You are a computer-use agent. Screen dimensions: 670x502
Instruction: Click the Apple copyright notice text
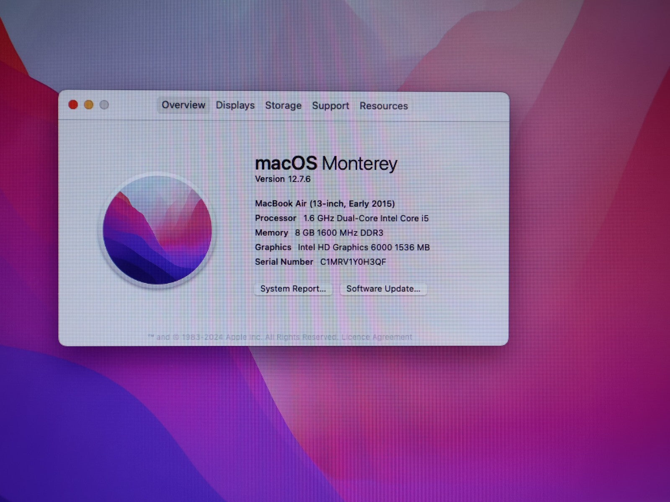pos(243,337)
